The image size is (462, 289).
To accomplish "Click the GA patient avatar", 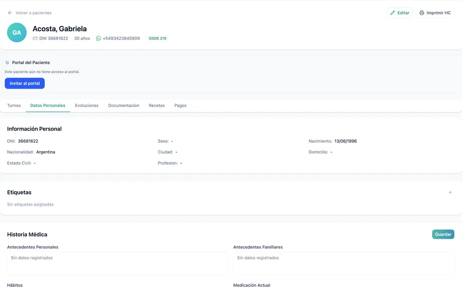I will point(17,32).
